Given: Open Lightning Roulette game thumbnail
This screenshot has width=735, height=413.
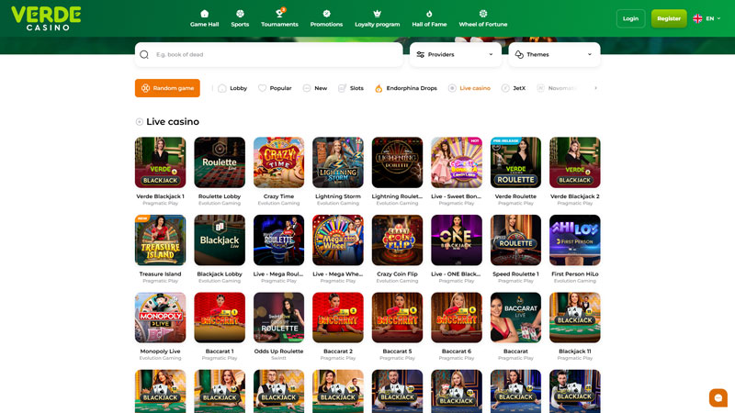Looking at the screenshot, I should (x=397, y=162).
